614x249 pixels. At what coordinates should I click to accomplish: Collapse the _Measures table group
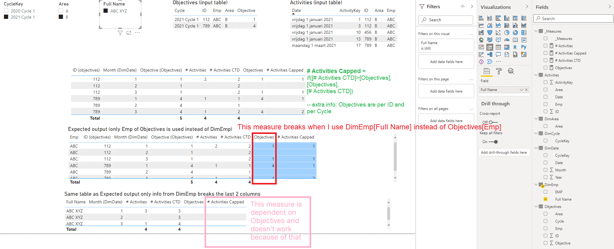(536, 31)
